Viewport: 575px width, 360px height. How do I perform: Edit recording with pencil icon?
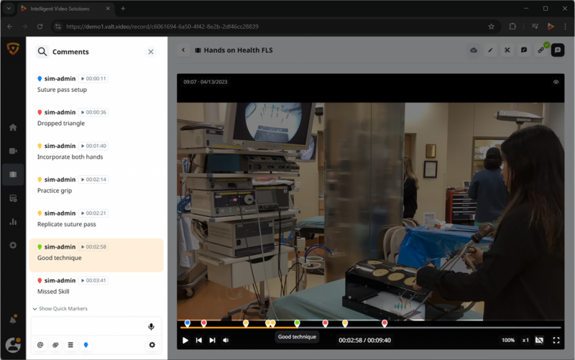[x=490, y=50]
